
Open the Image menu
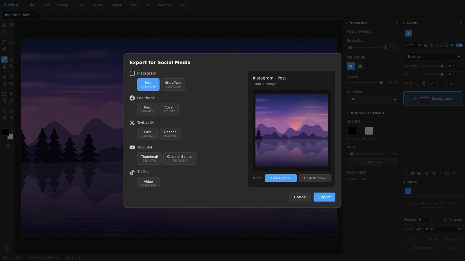click(62, 5)
